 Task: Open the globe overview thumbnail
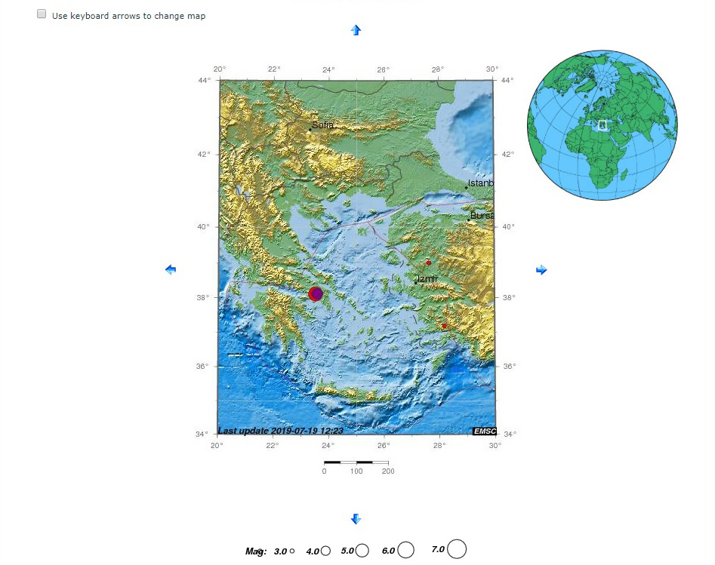[603, 125]
